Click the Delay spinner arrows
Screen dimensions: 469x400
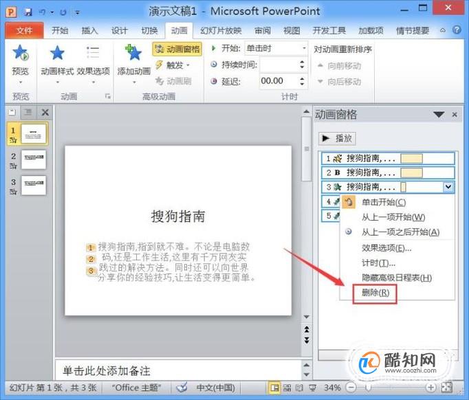(302, 80)
